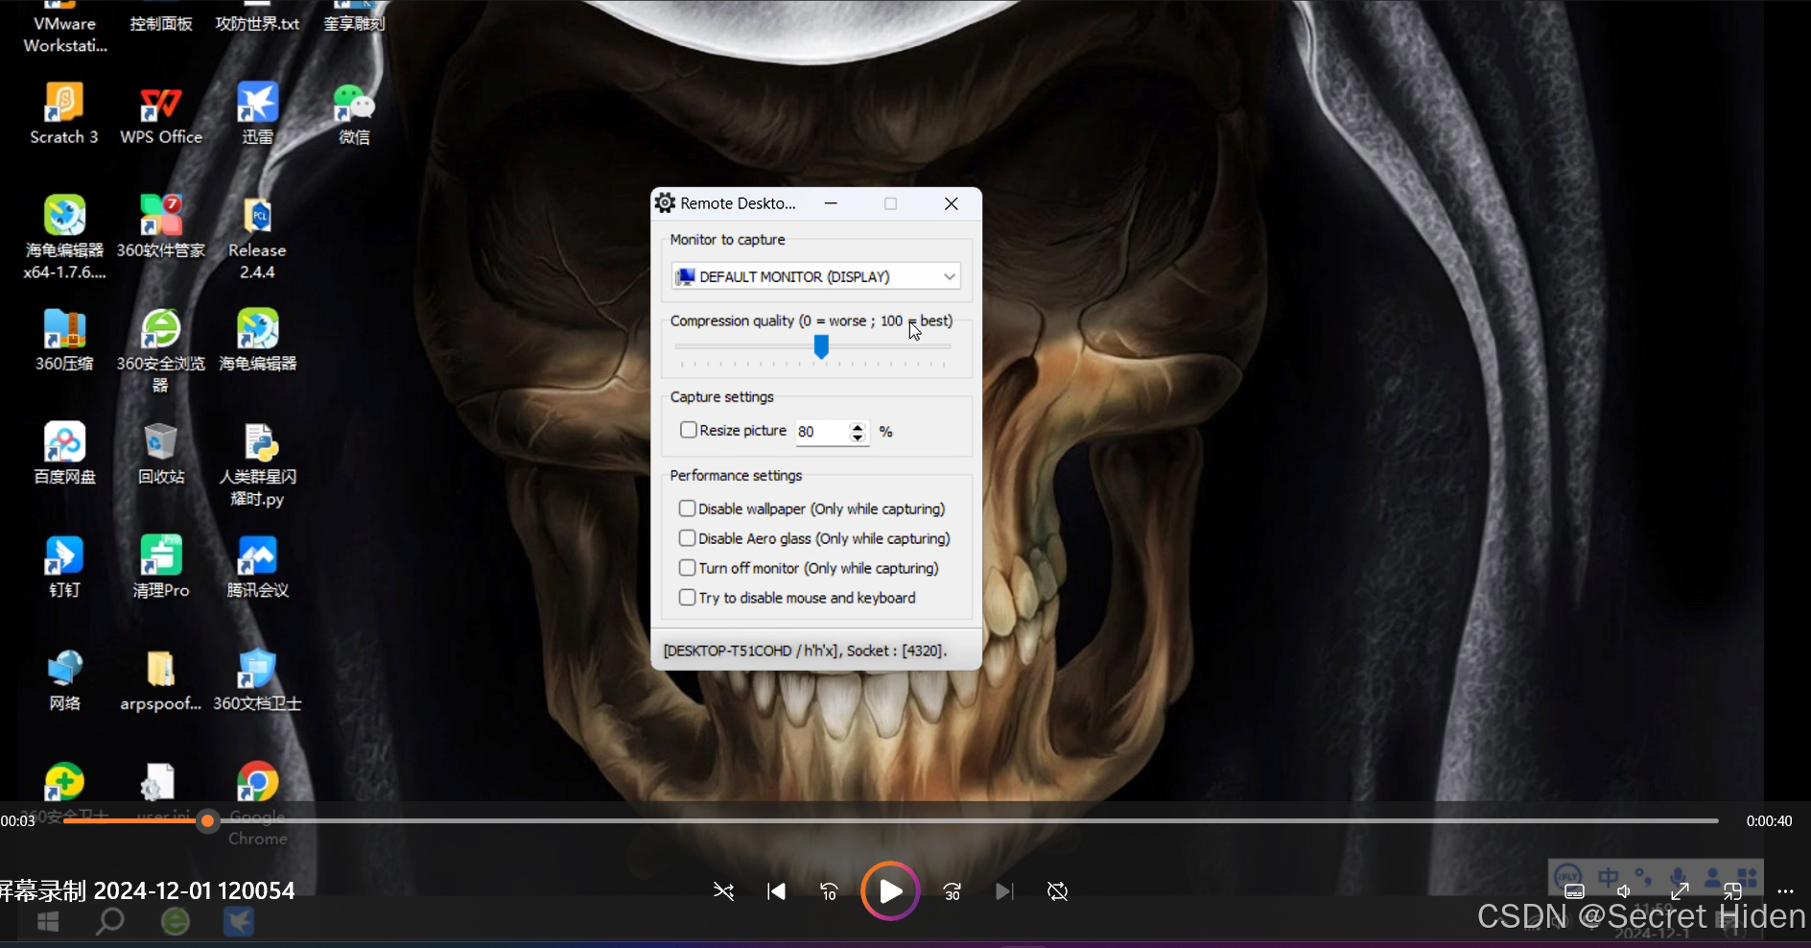
Task: Open the Scratch 3 desktop icon
Action: tap(64, 113)
